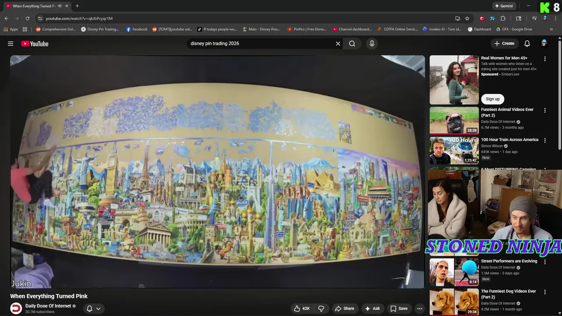Go to YouTube home via logo
Screen dimensions: 562x316
click(35, 43)
